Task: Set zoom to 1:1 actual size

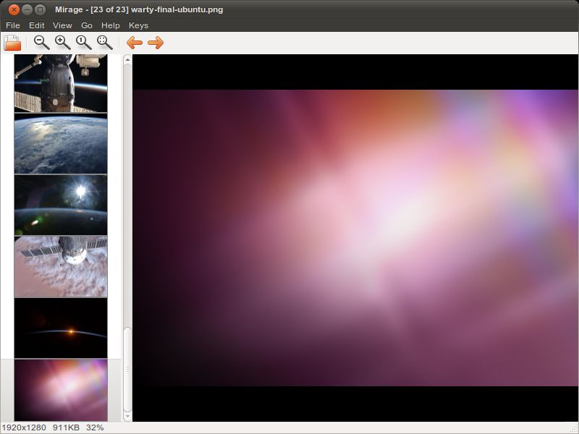Action: point(83,43)
